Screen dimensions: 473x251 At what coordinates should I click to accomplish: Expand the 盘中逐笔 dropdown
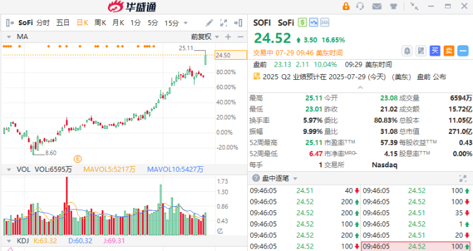click(295, 179)
